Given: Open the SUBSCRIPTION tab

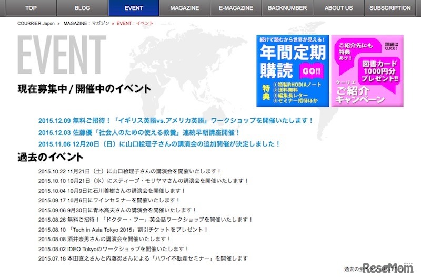Looking at the screenshot, I should pos(390,8).
